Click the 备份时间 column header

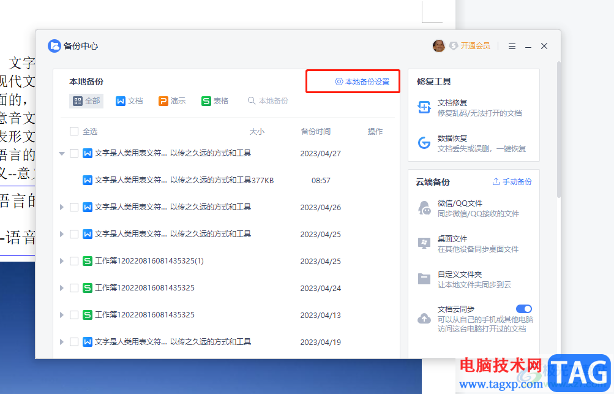316,131
